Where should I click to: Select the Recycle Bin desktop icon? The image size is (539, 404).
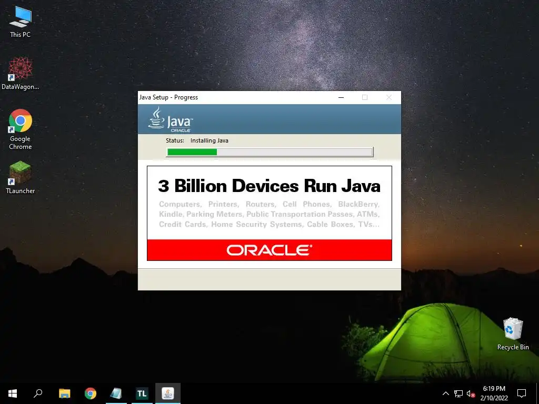coord(513,334)
